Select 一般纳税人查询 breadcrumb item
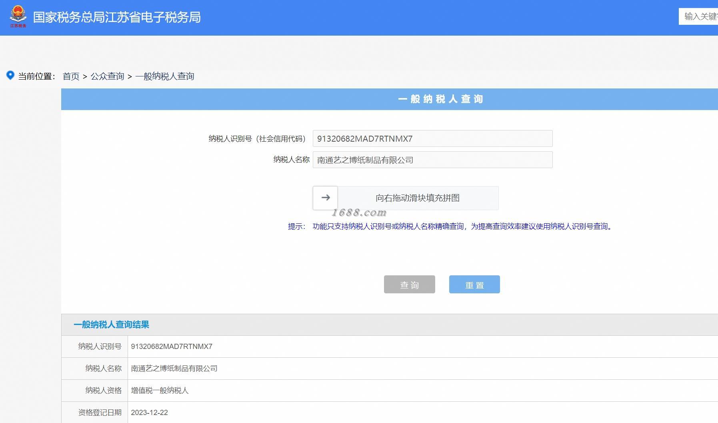Image resolution: width=718 pixels, height=423 pixels. coord(165,76)
